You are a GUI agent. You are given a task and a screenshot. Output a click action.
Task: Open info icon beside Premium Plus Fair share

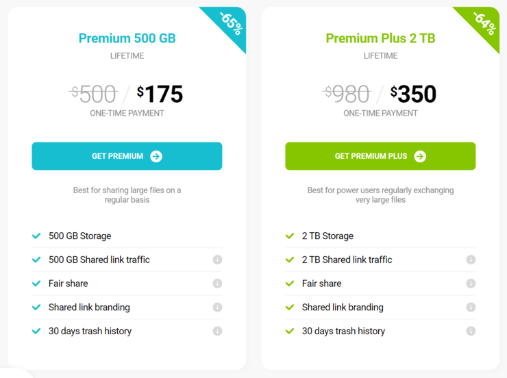click(x=471, y=283)
